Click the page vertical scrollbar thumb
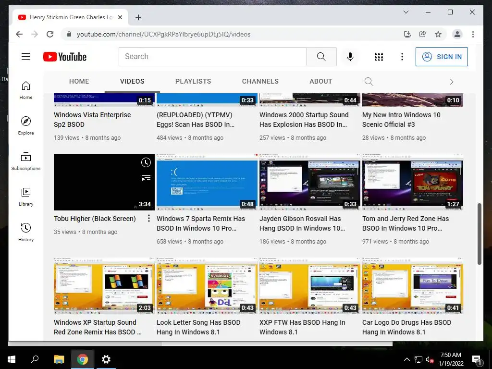Viewport: 492px width, 369px height. (x=480, y=234)
